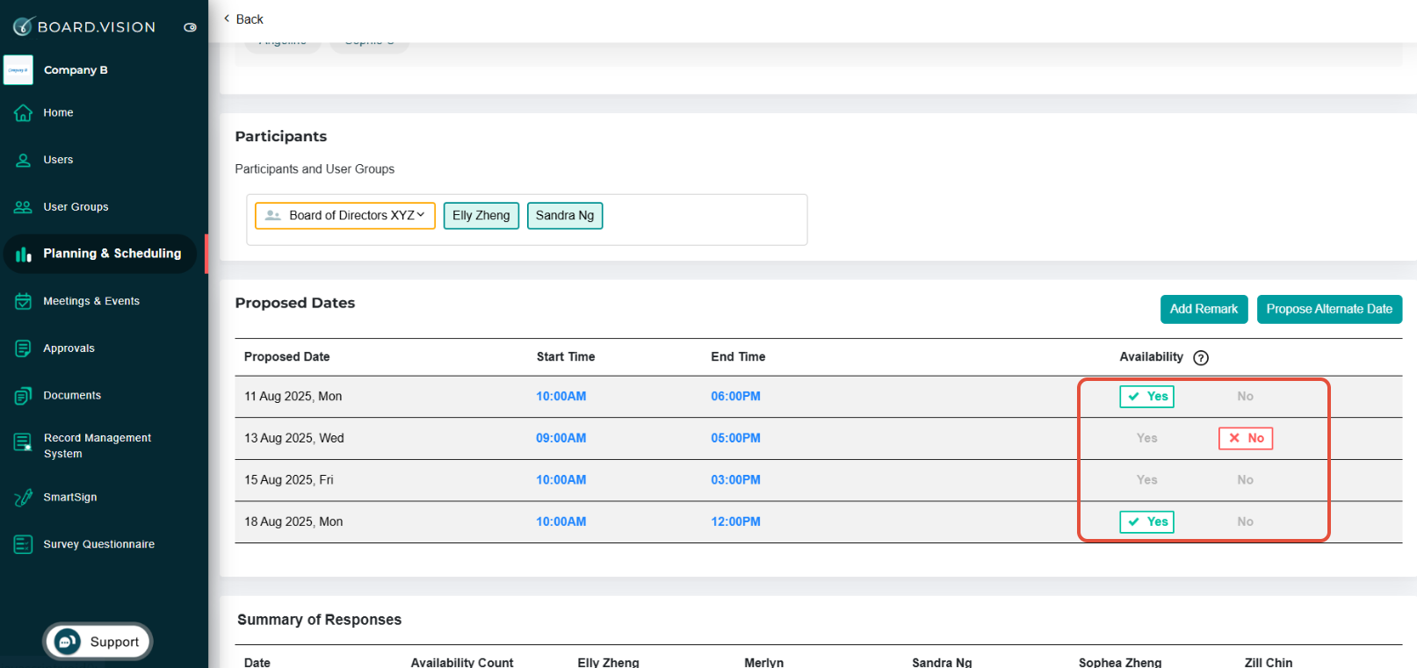Click the SmartSign pen icon
Viewport: 1417px width, 668px height.
[24, 498]
